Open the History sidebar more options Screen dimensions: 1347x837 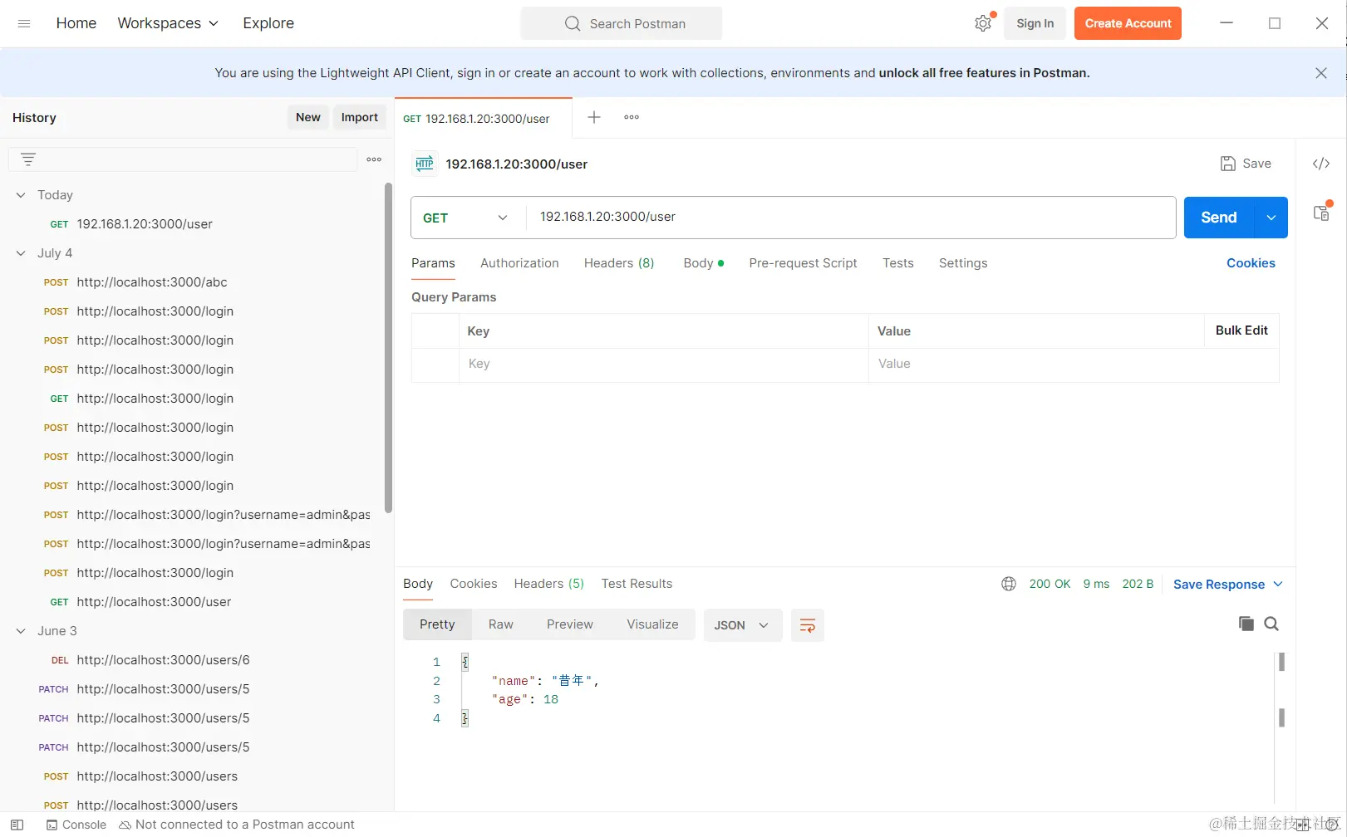coord(374,159)
